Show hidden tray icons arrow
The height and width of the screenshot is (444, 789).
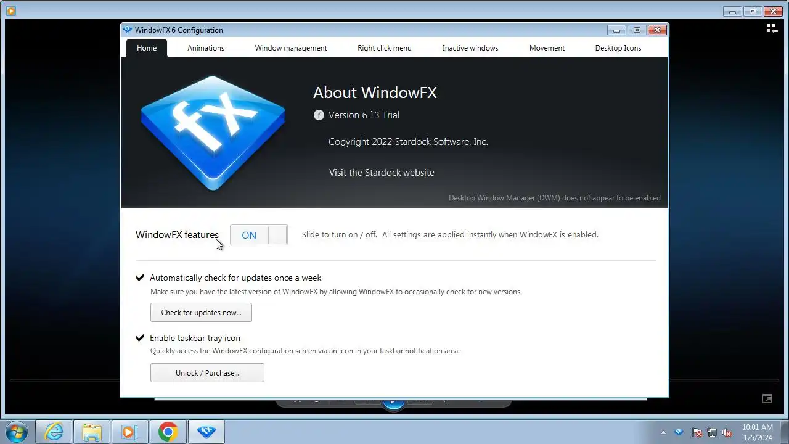(663, 432)
